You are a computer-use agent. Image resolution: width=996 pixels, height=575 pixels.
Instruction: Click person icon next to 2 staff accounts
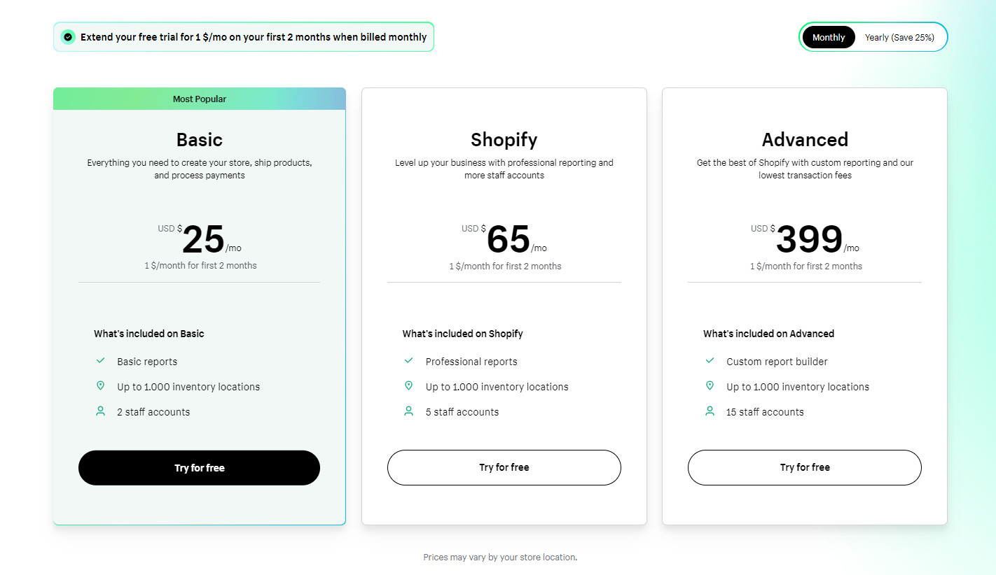tap(100, 411)
